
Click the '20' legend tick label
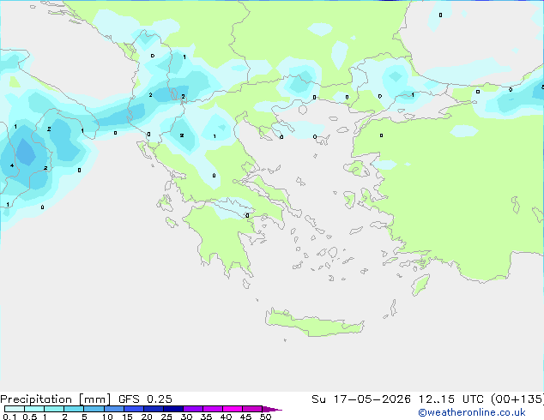coord(147,417)
